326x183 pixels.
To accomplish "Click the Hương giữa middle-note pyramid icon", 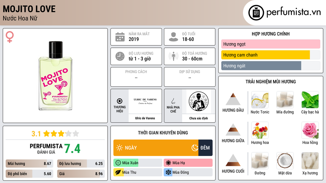I will click(x=233, y=130).
